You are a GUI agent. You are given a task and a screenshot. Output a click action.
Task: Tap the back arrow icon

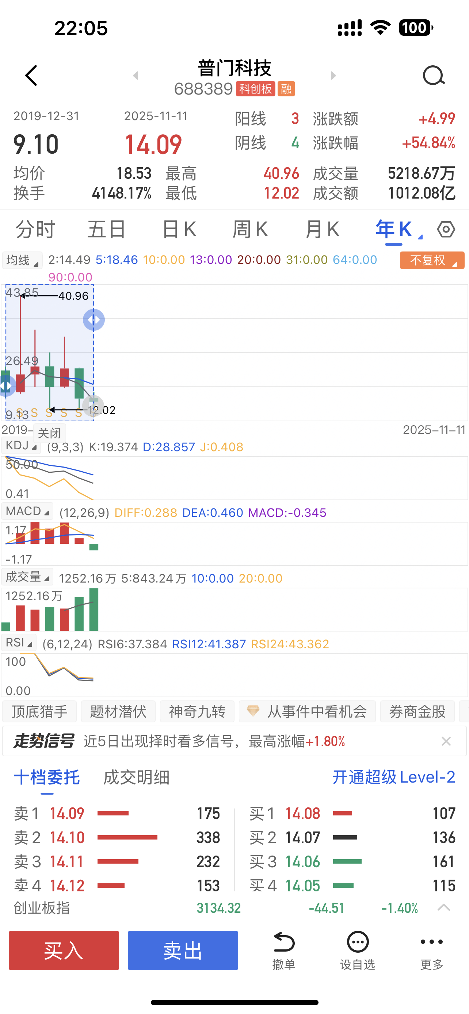click(31, 75)
